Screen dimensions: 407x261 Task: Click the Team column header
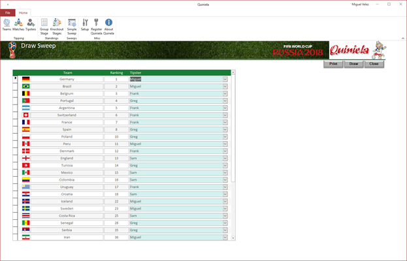[67, 73]
